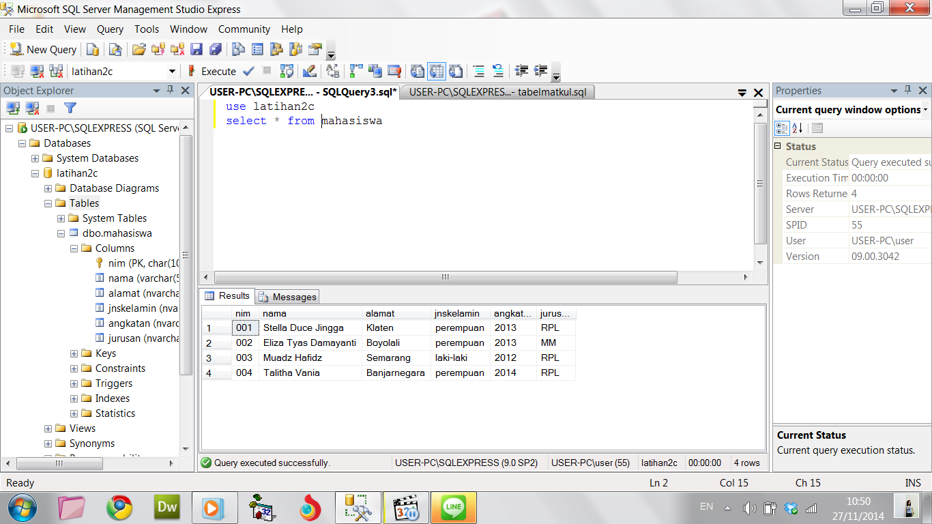The height and width of the screenshot is (524, 932).
Task: Open the Query menu
Action: (110, 29)
